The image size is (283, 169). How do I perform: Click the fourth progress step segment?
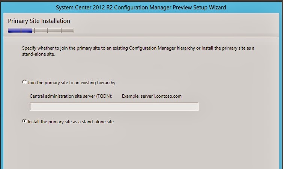click(54, 30)
